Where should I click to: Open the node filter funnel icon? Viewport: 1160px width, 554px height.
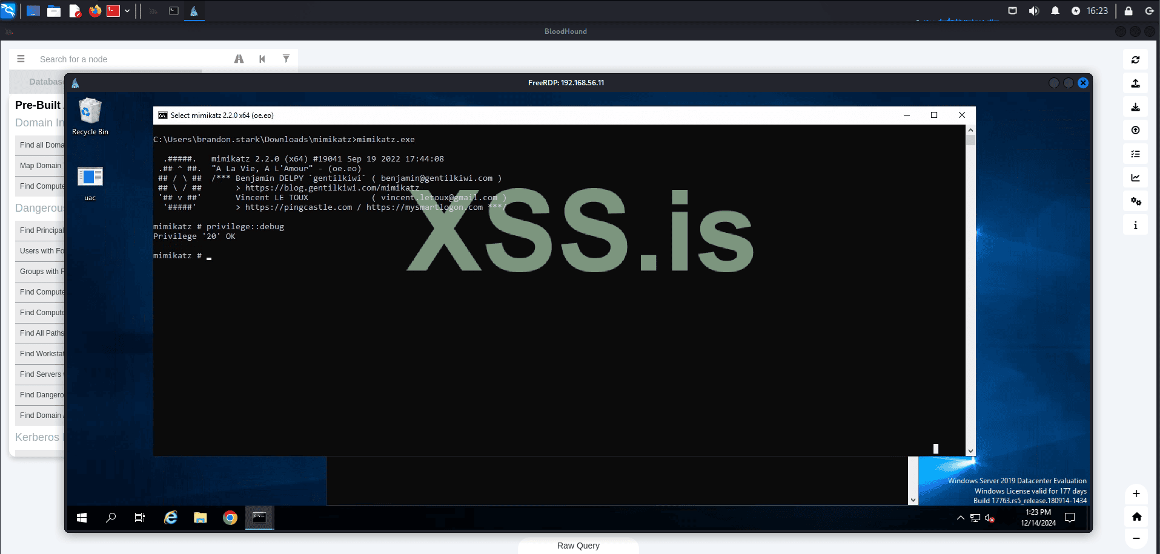(286, 59)
